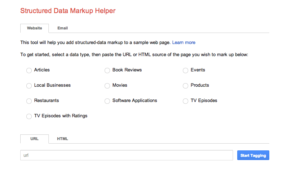
Task: Select the Restaurants radio option
Action: click(29, 101)
